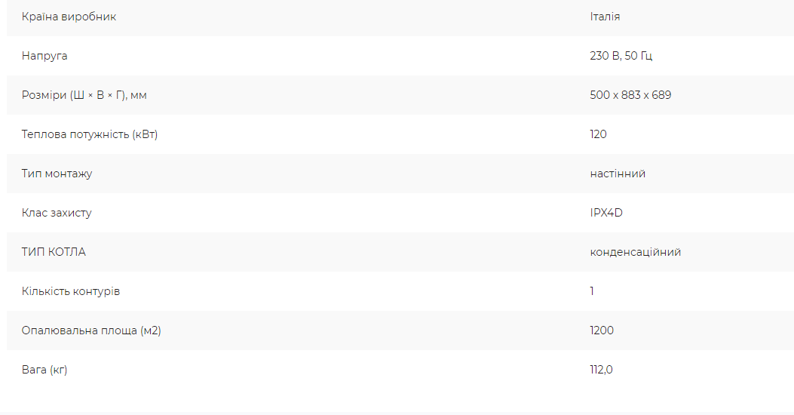Click the "Напруга" row label
The image size is (794, 415).
pos(44,57)
